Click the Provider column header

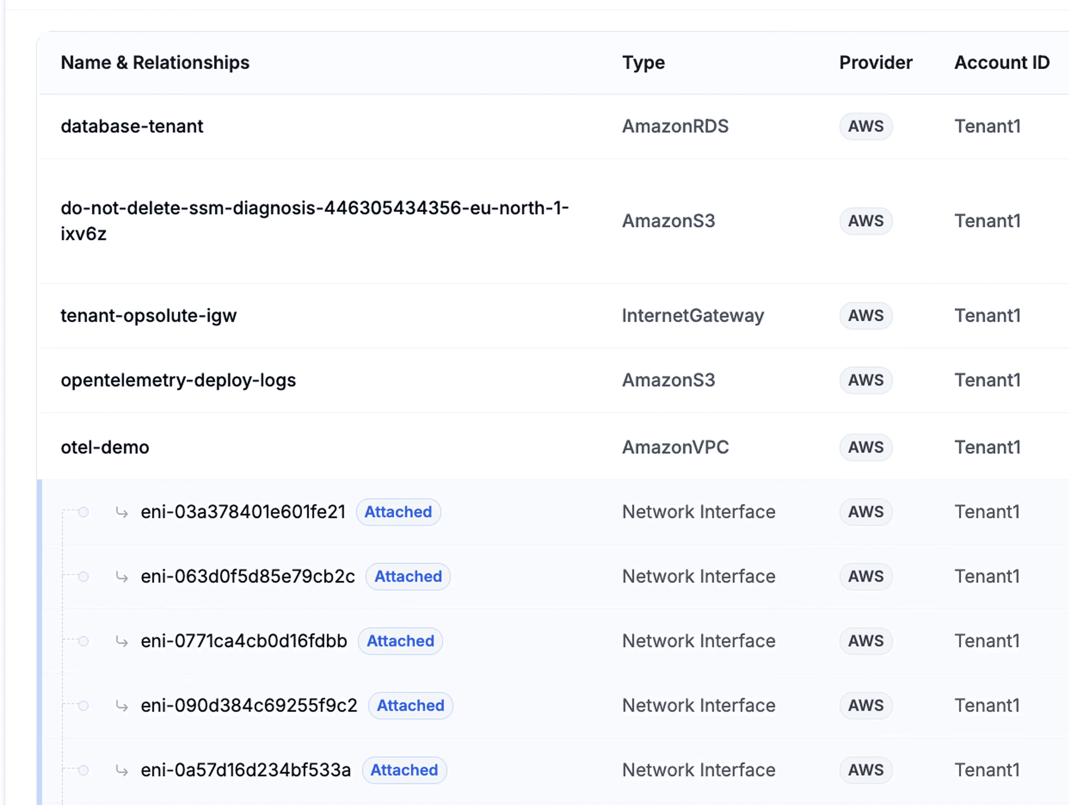[875, 63]
